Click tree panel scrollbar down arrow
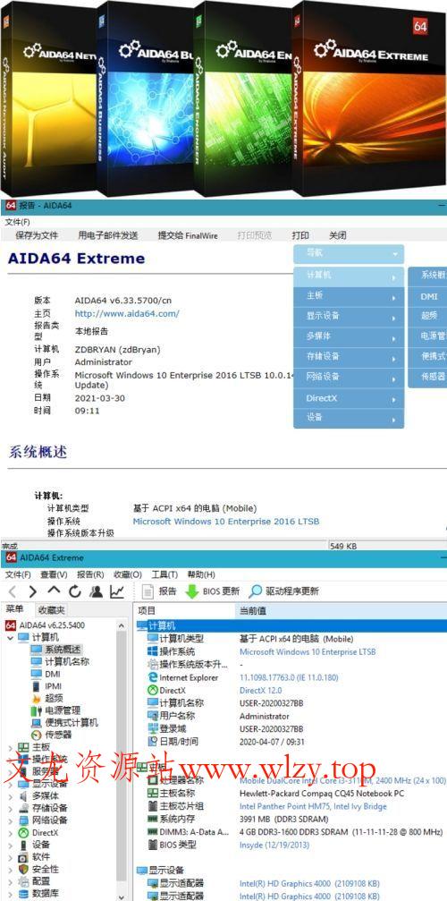Image resolution: width=447 pixels, height=901 pixels. 121,896
